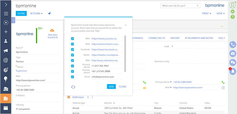
Task: Sort by the Address column header
Action: (x=108, y=103)
